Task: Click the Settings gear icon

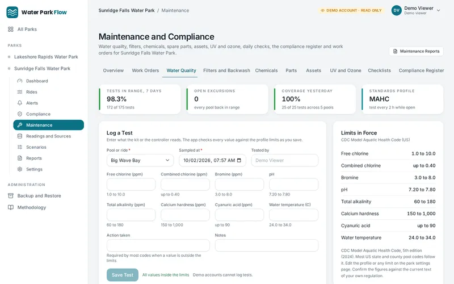Action: tap(20, 169)
